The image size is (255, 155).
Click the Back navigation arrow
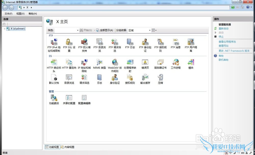point(5,7)
